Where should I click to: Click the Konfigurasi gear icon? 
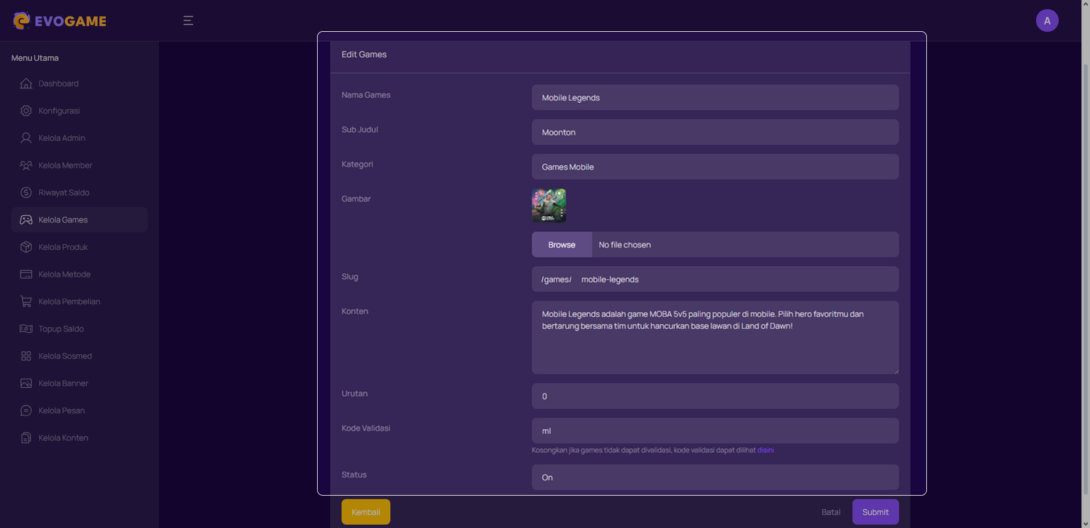point(26,111)
